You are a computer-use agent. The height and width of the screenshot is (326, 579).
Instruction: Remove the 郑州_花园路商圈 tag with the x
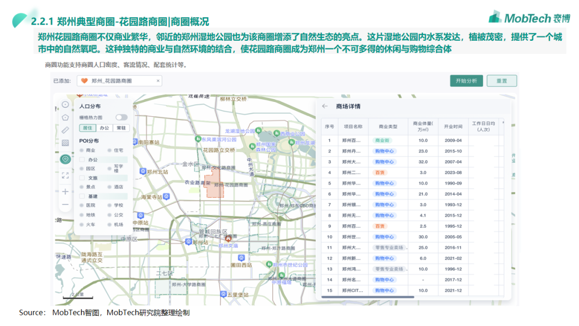158,81
